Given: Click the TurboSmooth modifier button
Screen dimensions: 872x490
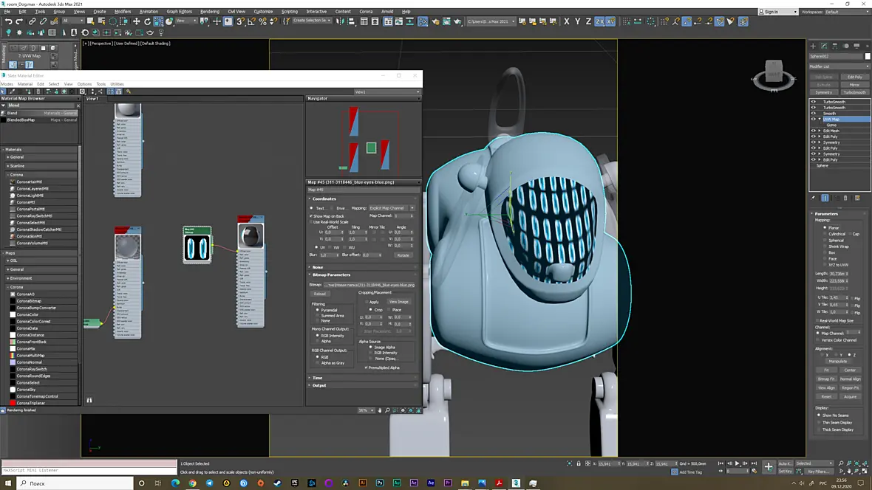Looking at the screenshot, I should click(854, 92).
